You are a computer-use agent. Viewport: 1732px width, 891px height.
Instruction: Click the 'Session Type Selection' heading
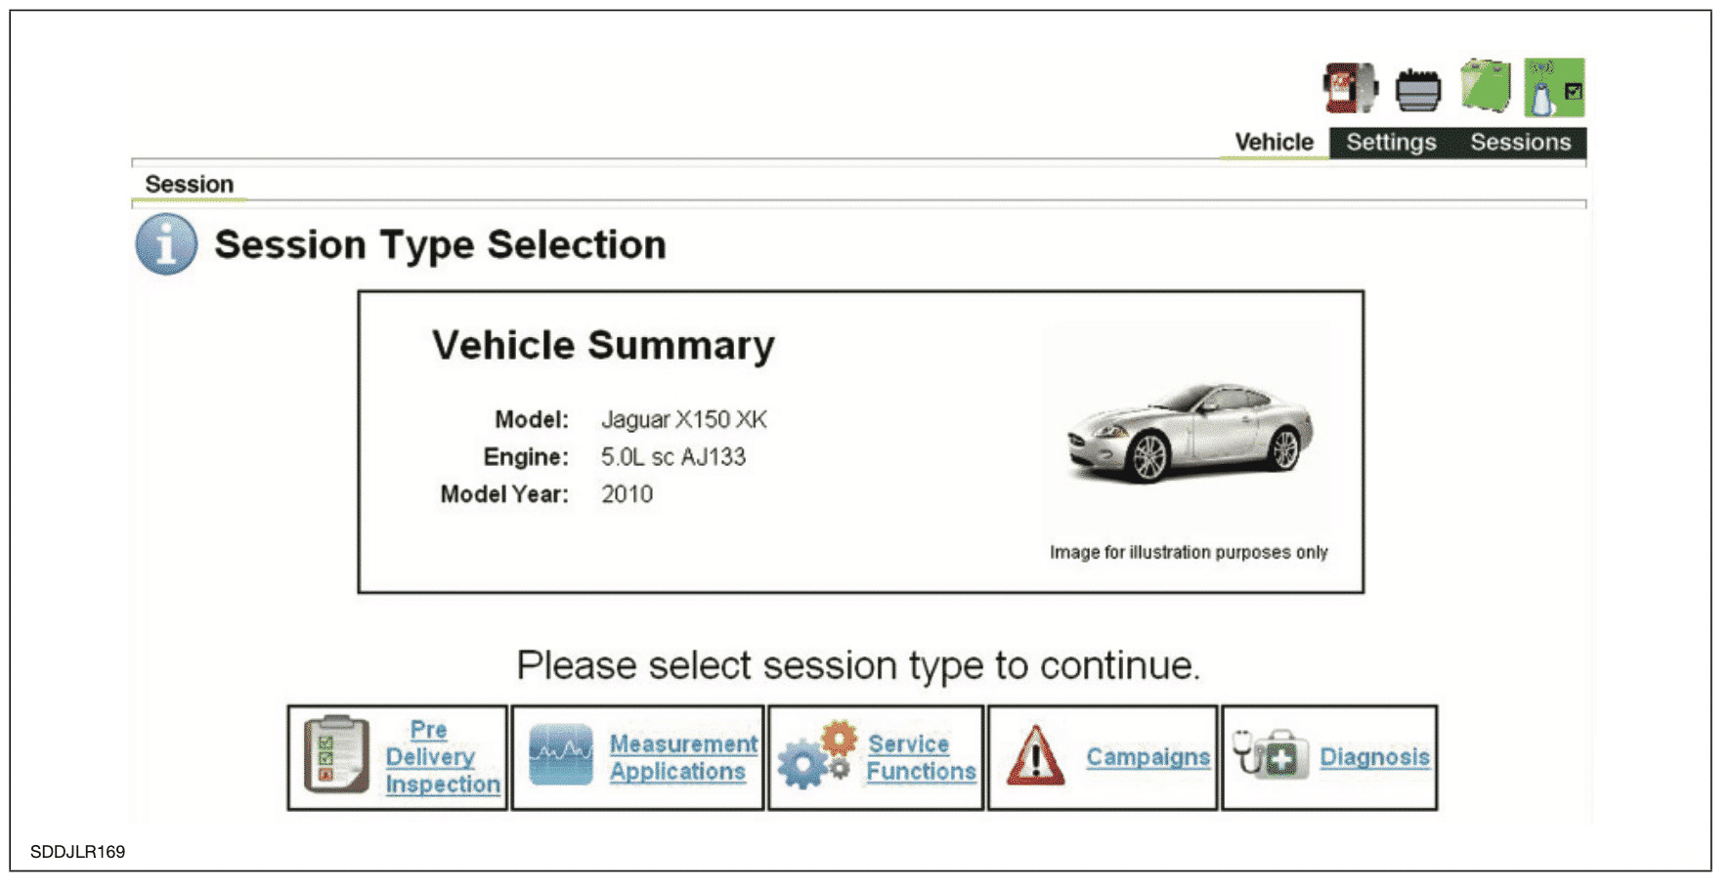(440, 245)
